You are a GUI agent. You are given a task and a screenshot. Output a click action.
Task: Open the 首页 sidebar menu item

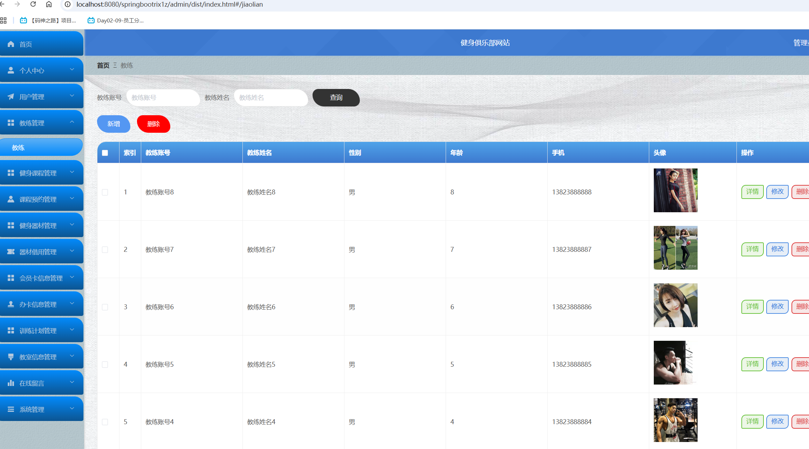coord(41,44)
